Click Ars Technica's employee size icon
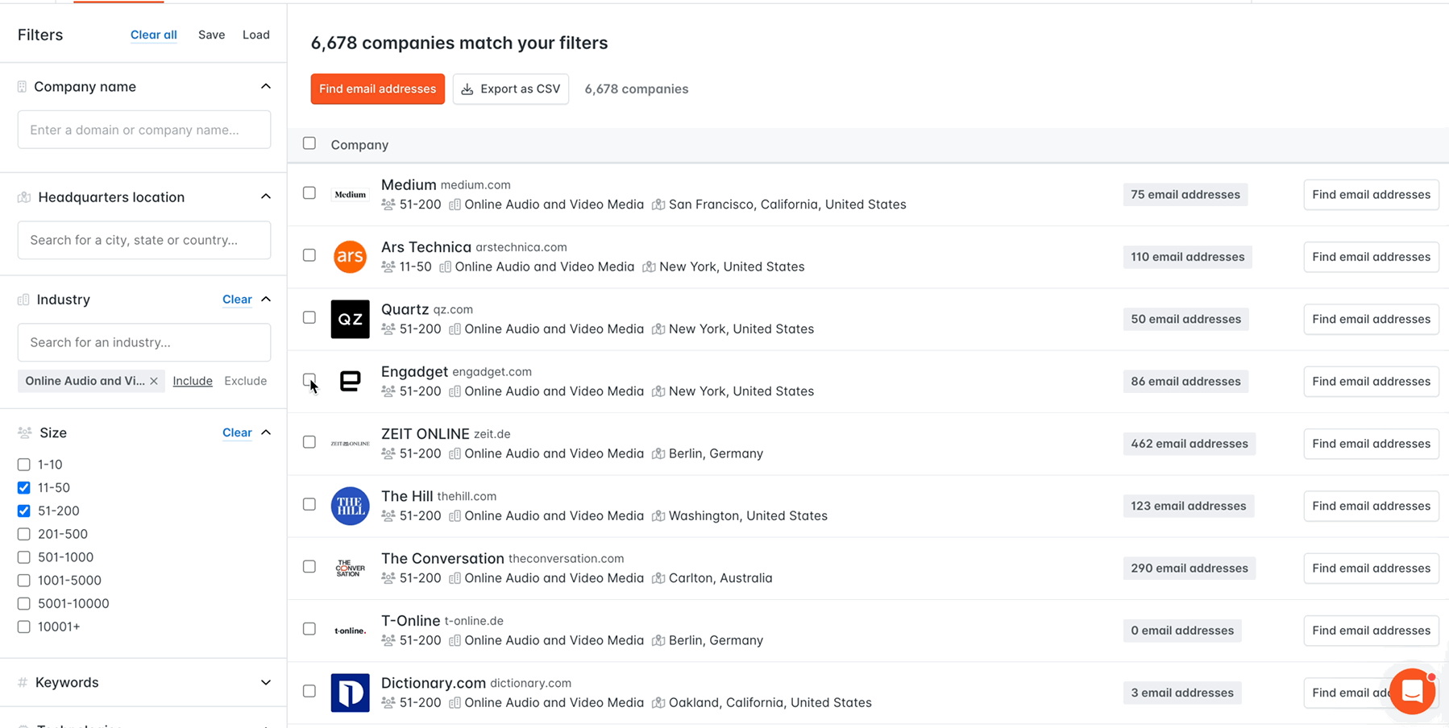 click(x=388, y=267)
